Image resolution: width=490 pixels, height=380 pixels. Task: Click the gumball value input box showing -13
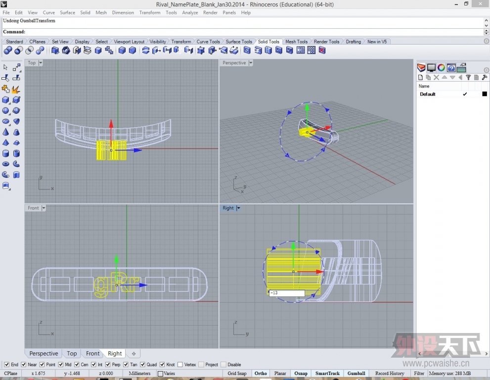287,293
